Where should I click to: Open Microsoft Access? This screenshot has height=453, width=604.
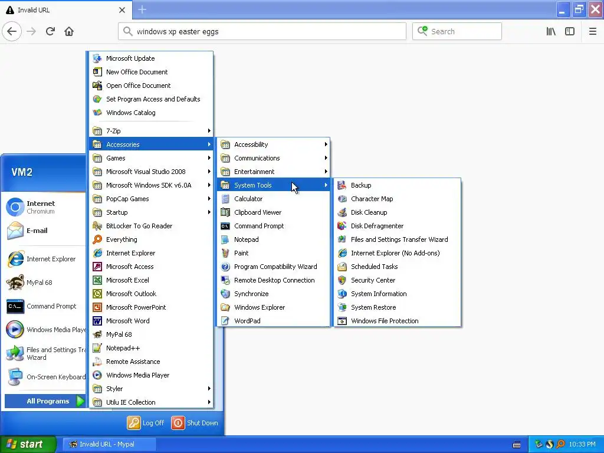pyautogui.click(x=151, y=267)
